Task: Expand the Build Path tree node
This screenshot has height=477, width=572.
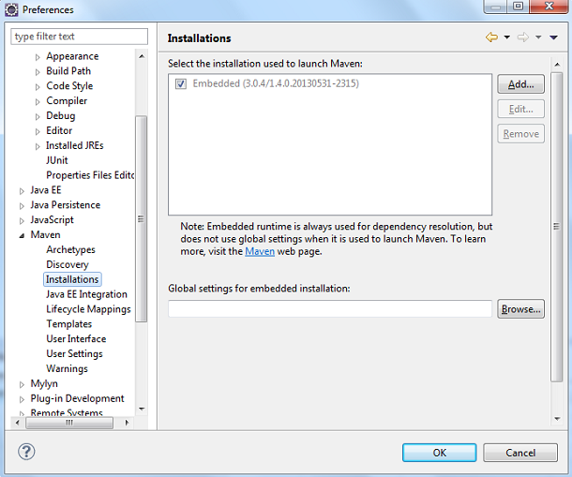Action: pos(38,72)
